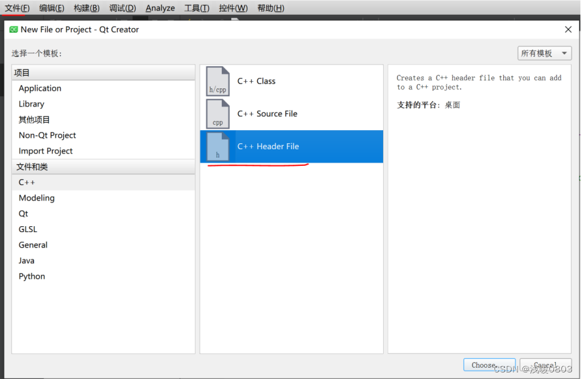This screenshot has width=581, height=379.
Task: Click the h icon on the highlighted Header File row
Action: [x=217, y=146]
